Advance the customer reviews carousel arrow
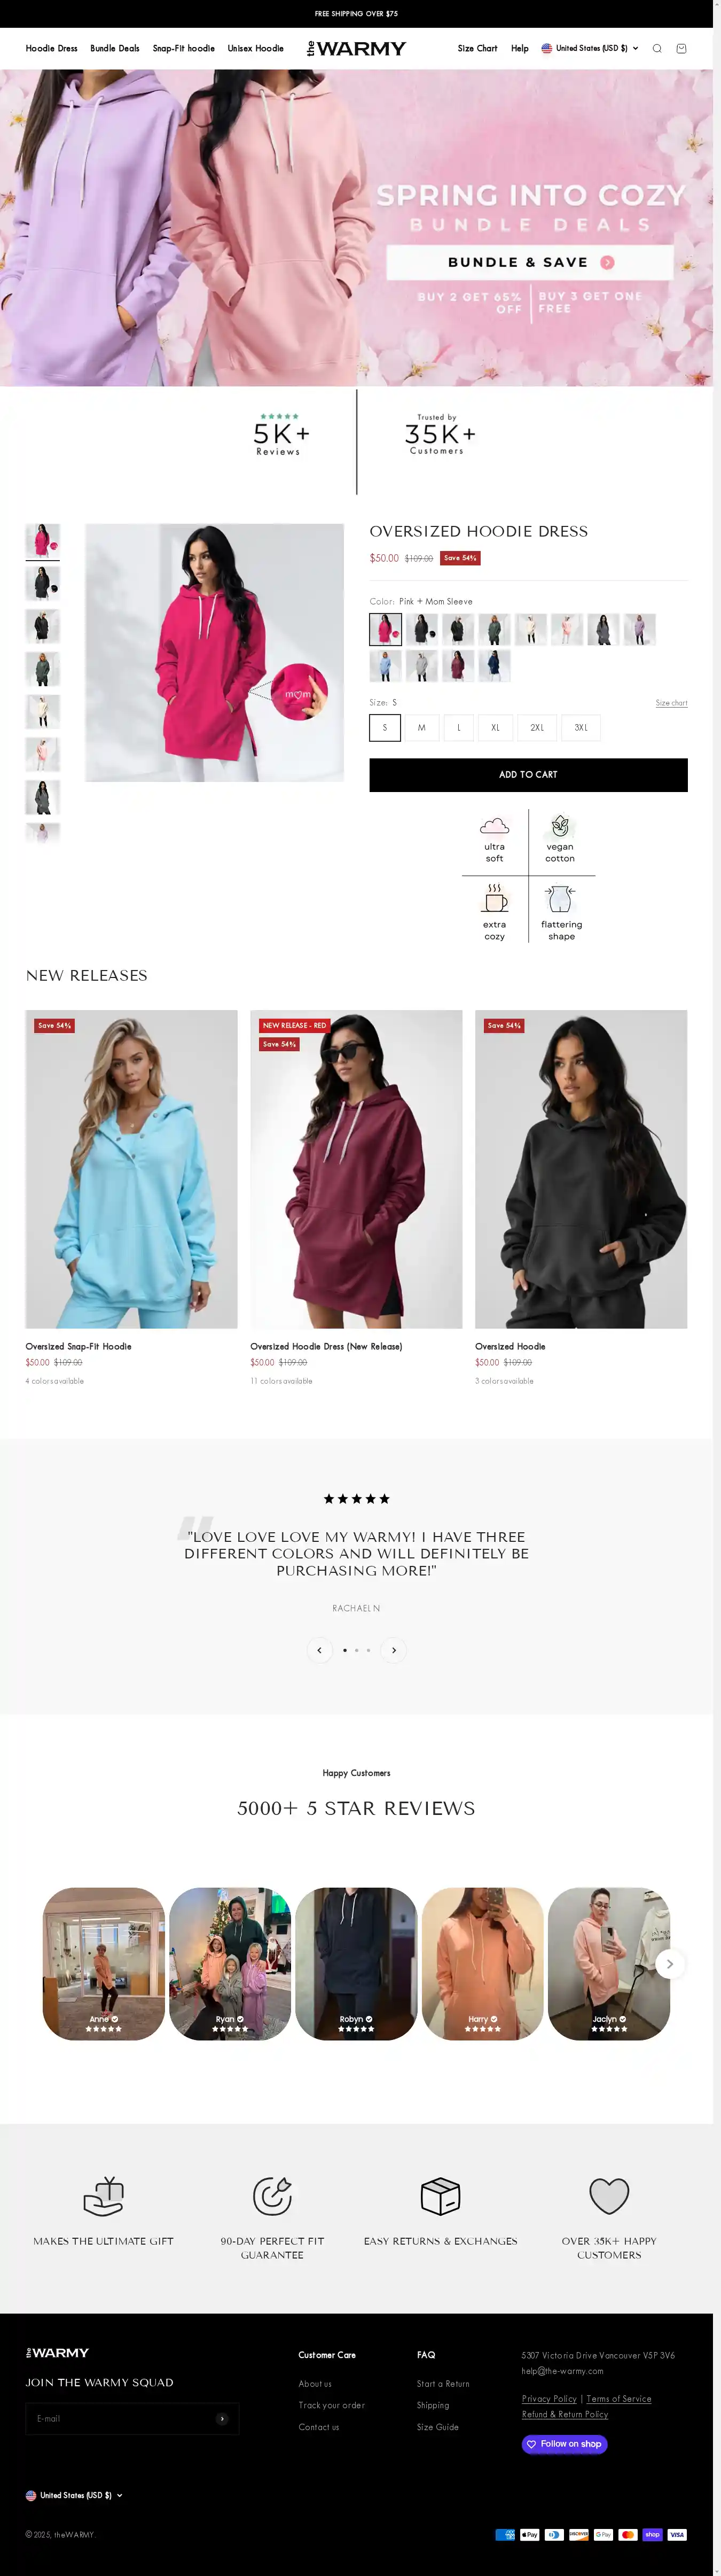The height and width of the screenshot is (2576, 721). click(669, 1964)
